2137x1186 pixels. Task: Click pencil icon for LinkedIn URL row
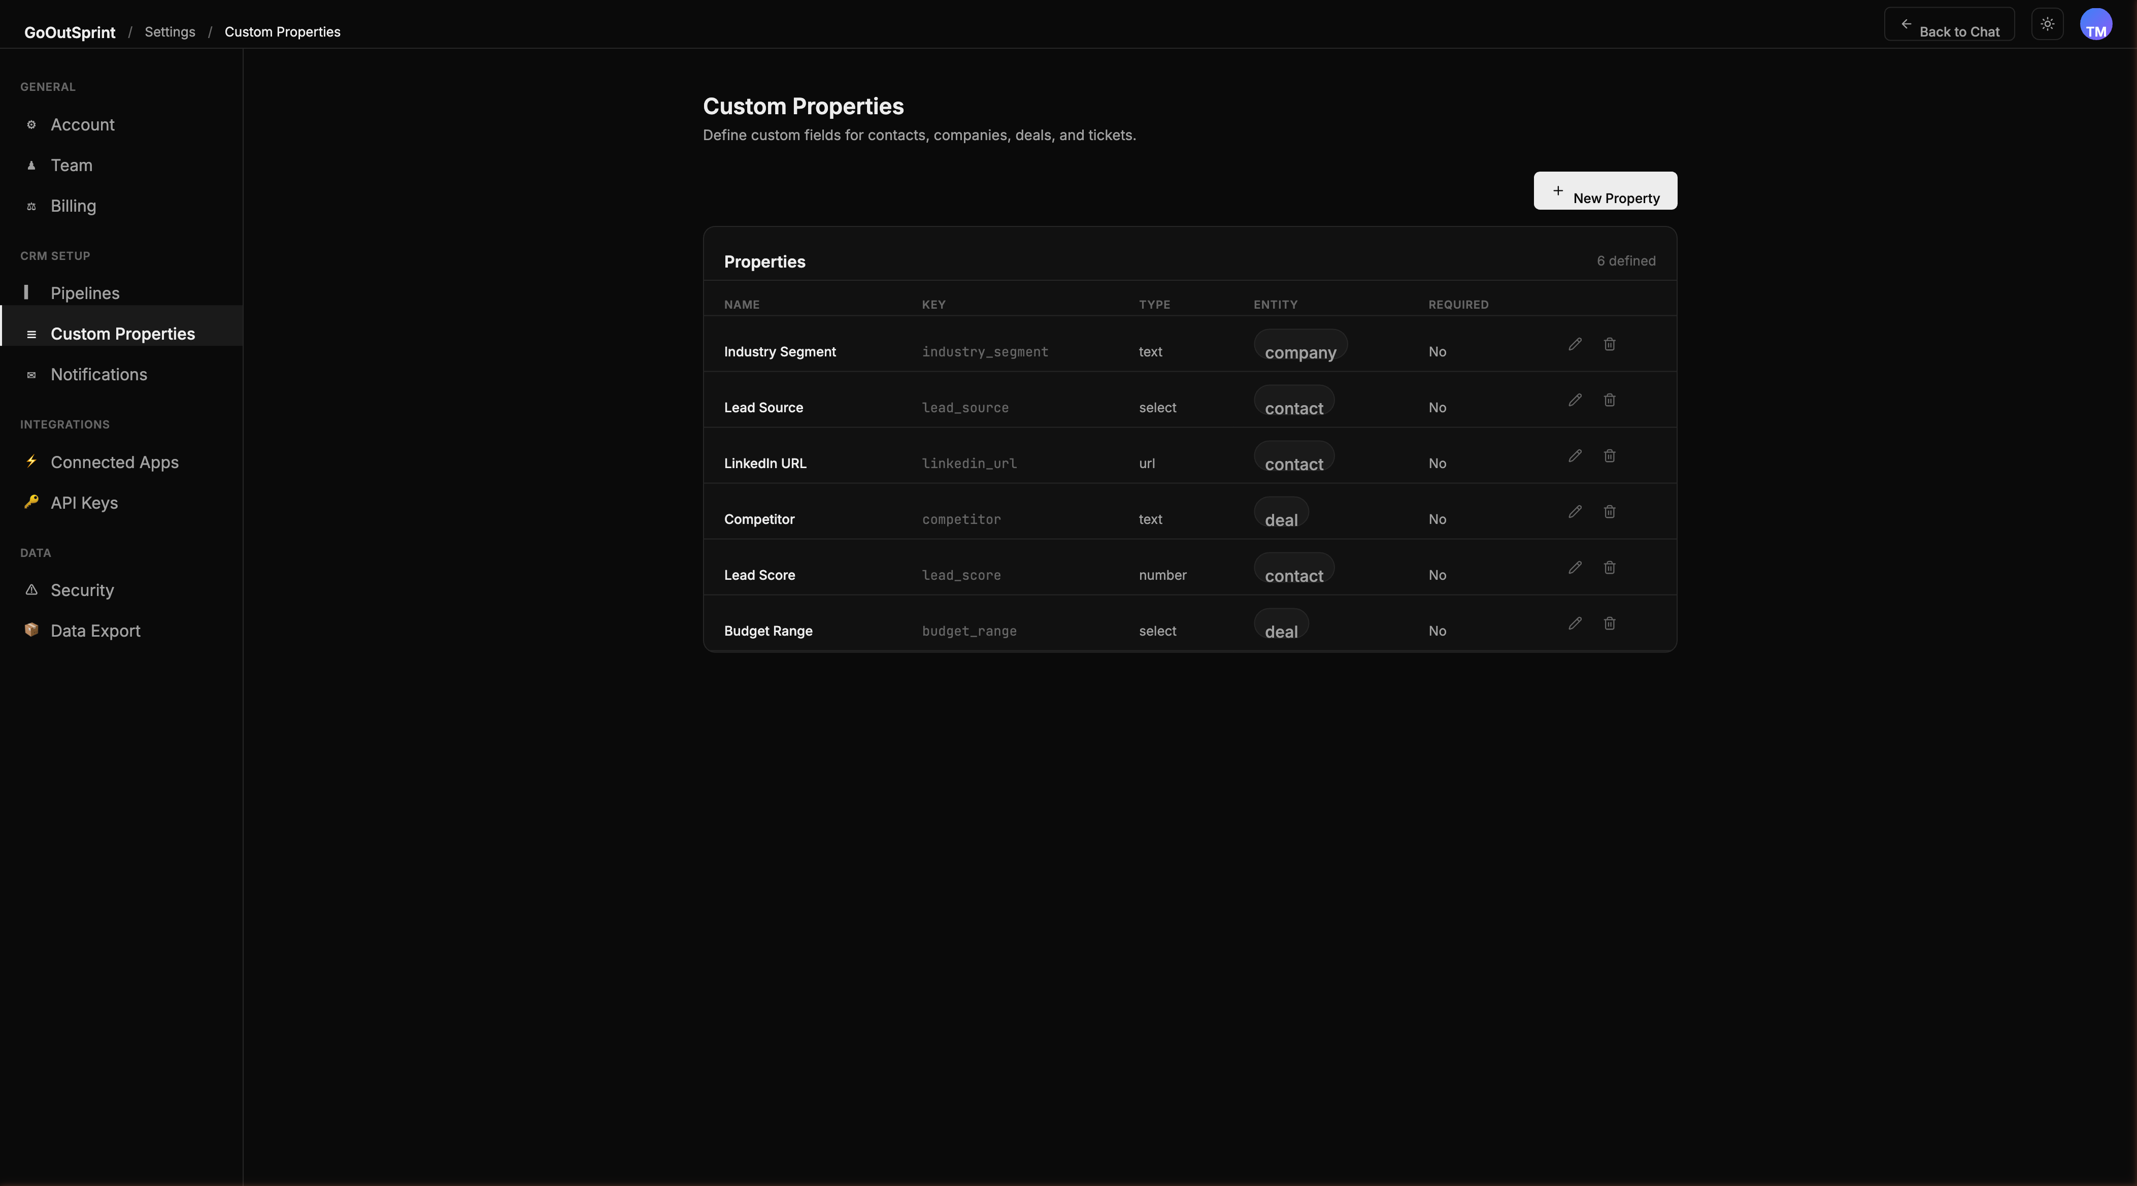coord(1575,455)
